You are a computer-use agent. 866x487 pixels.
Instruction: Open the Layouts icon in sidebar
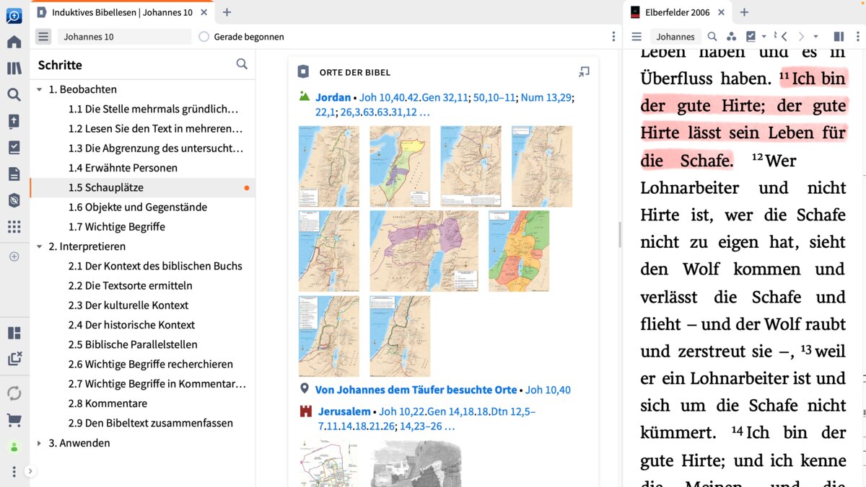pyautogui.click(x=14, y=333)
